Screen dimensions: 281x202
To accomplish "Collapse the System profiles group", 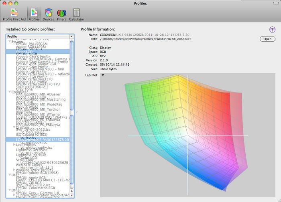I will pyautogui.click(x=10, y=41).
